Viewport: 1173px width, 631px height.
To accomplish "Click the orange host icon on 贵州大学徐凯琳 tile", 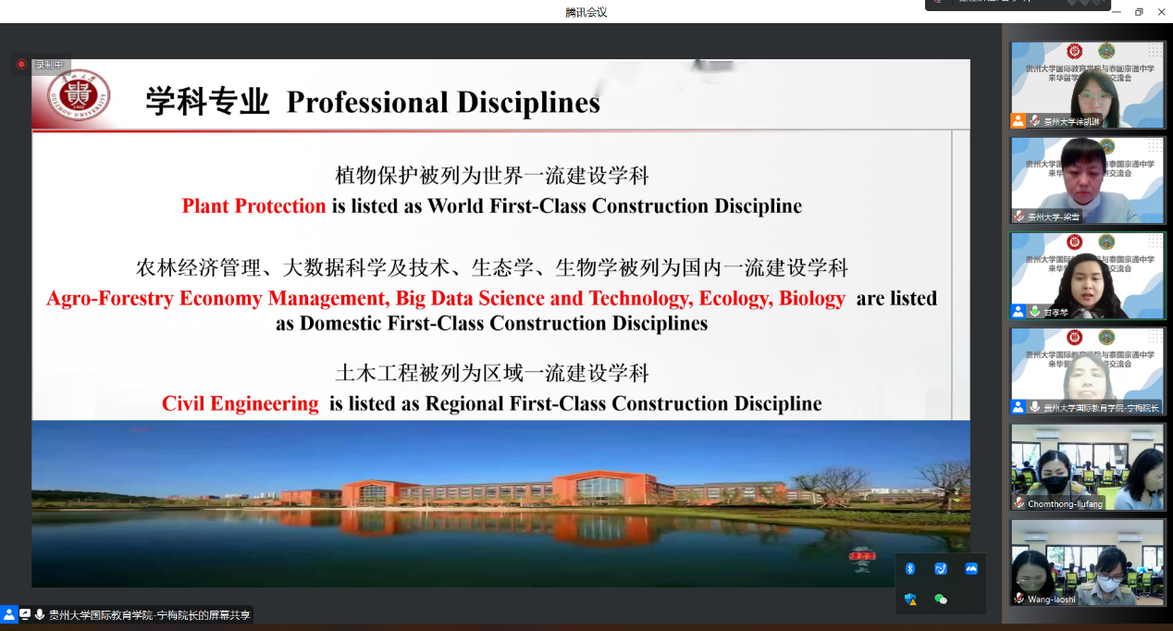I will pyautogui.click(x=1019, y=120).
